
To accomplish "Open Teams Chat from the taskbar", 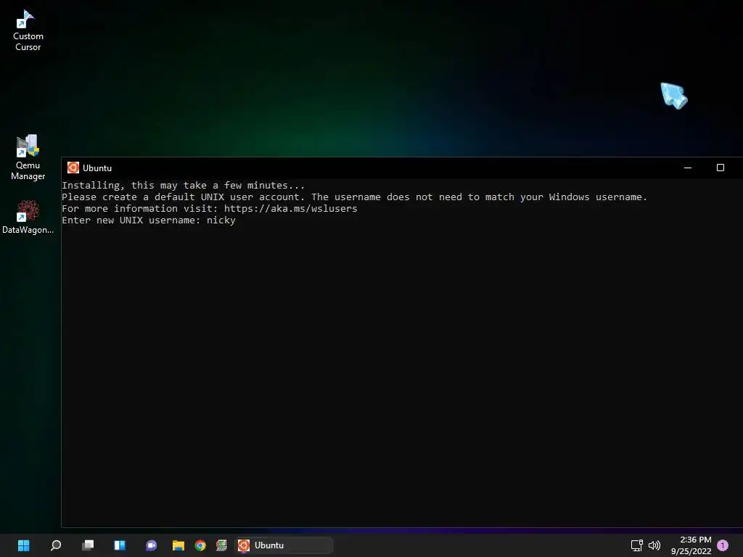I will point(151,545).
